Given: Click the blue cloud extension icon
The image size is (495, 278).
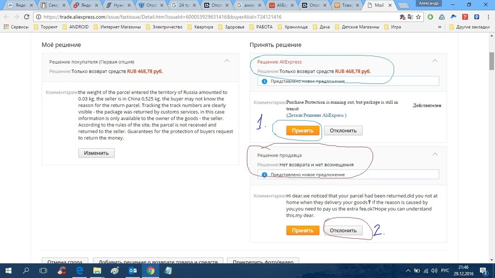Looking at the screenshot, I should [x=453, y=17].
